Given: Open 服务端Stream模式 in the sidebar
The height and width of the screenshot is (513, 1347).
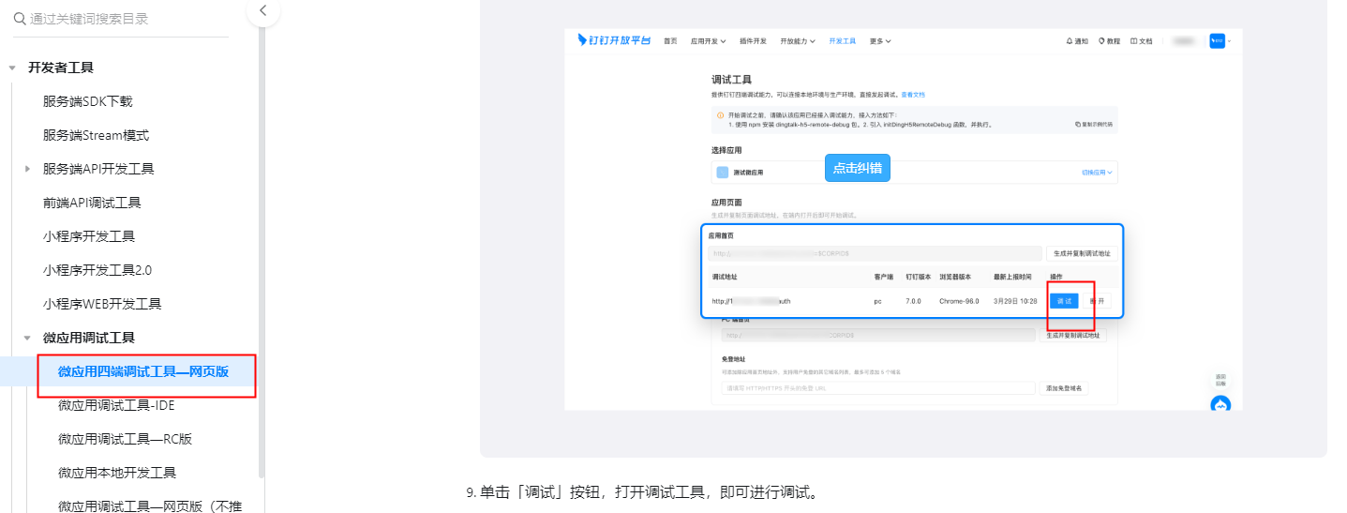Looking at the screenshot, I should 96,135.
